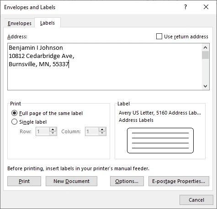Open E-postage Properties
Screen dimensions: 217x209
[179, 181]
